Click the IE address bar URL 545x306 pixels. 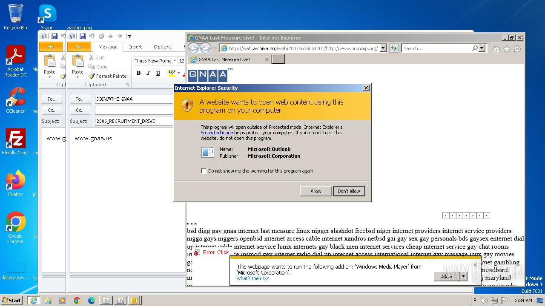(x=303, y=48)
